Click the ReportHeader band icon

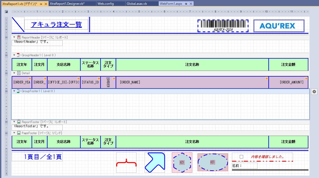click(19, 38)
